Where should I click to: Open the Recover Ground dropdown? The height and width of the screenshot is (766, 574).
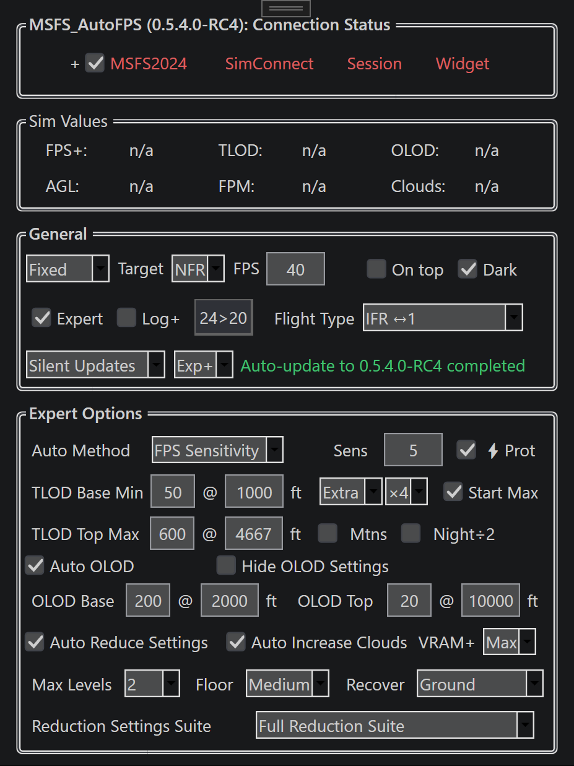coord(480,684)
